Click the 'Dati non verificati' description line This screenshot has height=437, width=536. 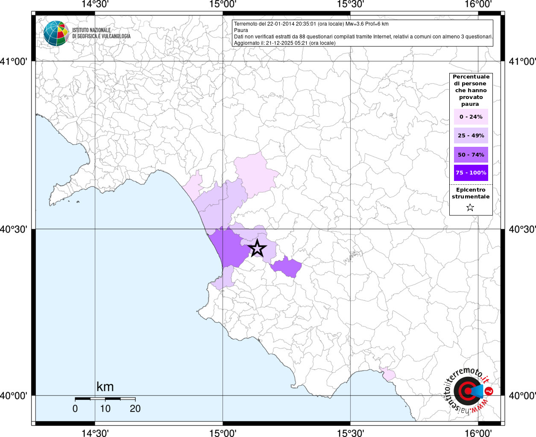tap(363, 37)
